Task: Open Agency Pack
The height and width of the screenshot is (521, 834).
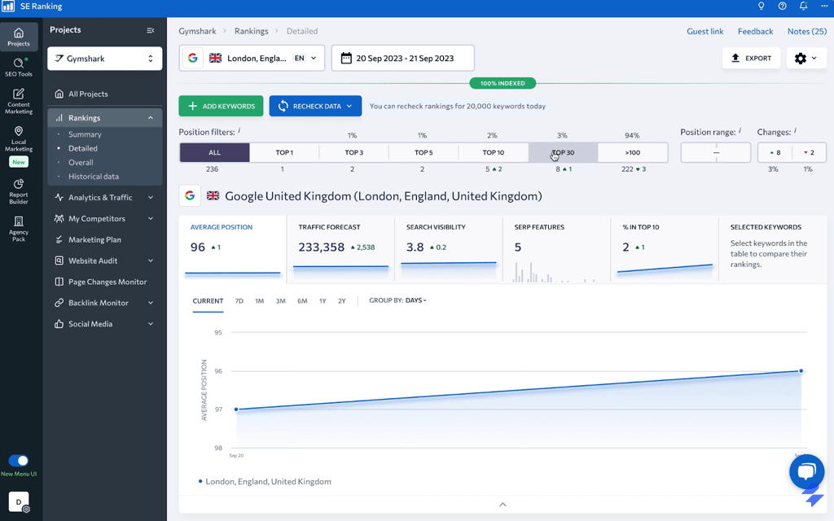Action: tap(19, 229)
